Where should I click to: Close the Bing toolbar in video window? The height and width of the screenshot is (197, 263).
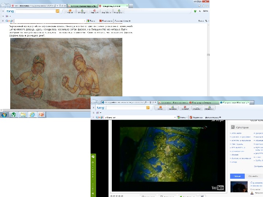coord(94,108)
